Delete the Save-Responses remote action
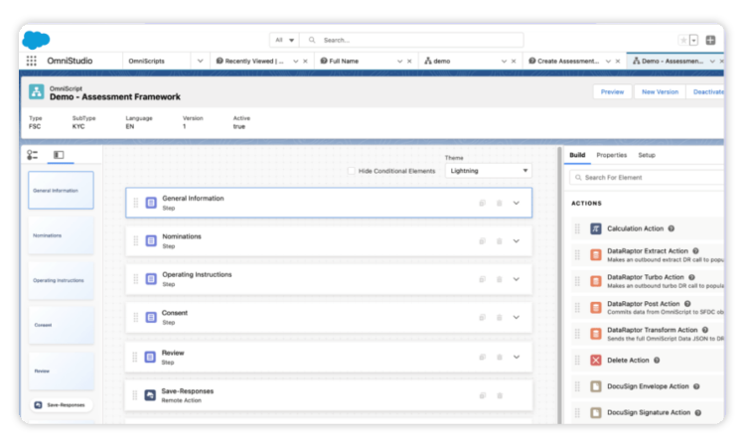Viewport: 745px width, 447px height. (500, 395)
